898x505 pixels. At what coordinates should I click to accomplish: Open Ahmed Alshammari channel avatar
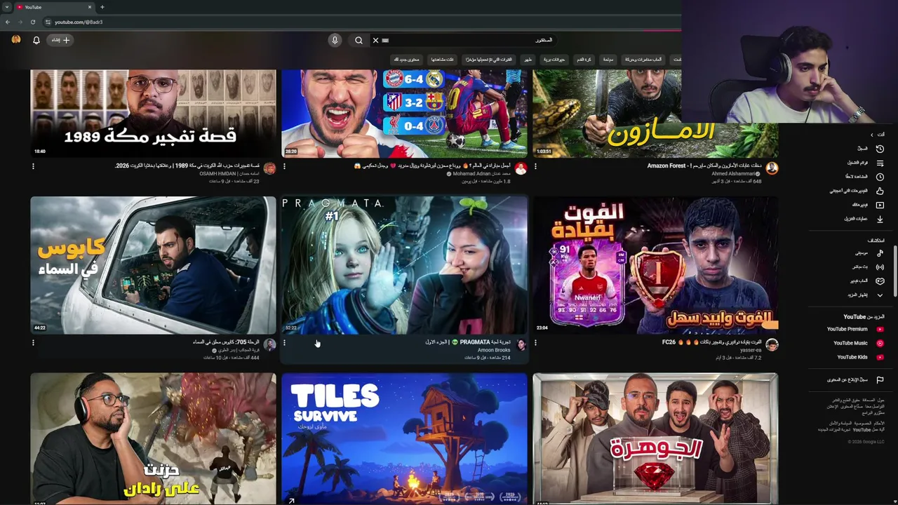coord(772,169)
